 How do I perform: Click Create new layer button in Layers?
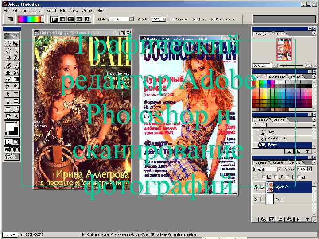pyautogui.click(x=299, y=220)
